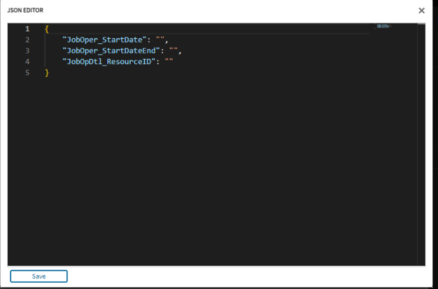Click the minimap preview in the editor
The image size is (438, 289).
[384, 26]
